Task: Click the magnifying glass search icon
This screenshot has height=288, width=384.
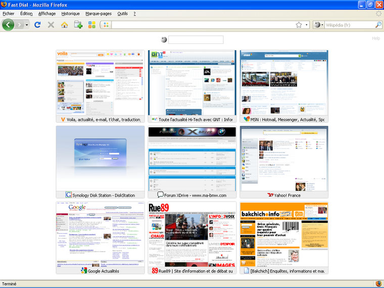Action: point(378,25)
